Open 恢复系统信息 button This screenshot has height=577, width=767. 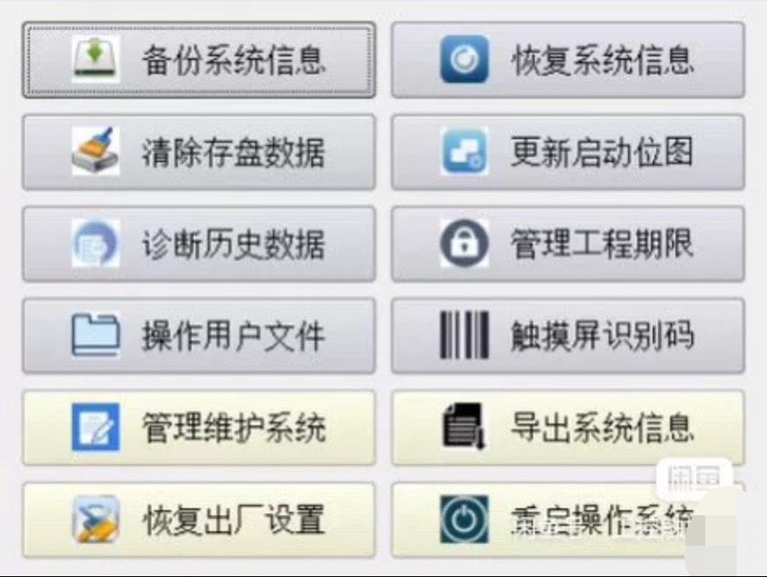pyautogui.click(x=568, y=60)
